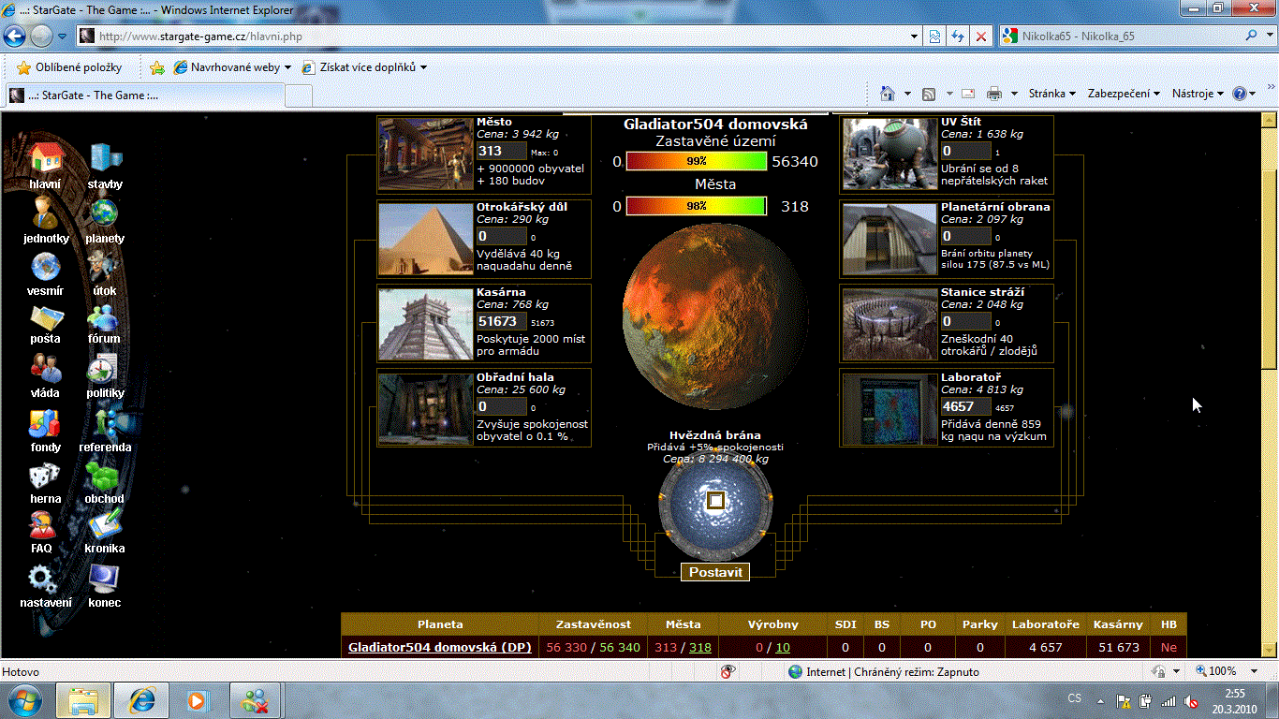This screenshot has width=1279, height=719.
Task: Open the planety globe icon
Action: tap(105, 213)
